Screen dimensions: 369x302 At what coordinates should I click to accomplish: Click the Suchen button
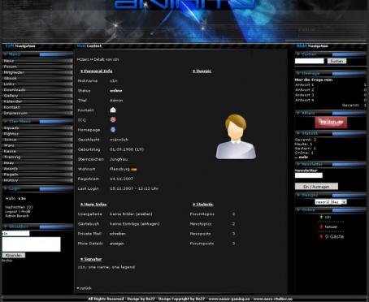coord(336,61)
